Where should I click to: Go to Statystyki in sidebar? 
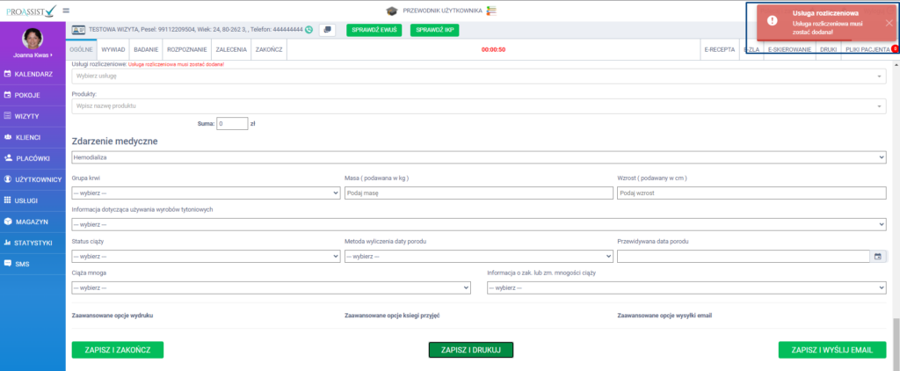[x=32, y=242]
